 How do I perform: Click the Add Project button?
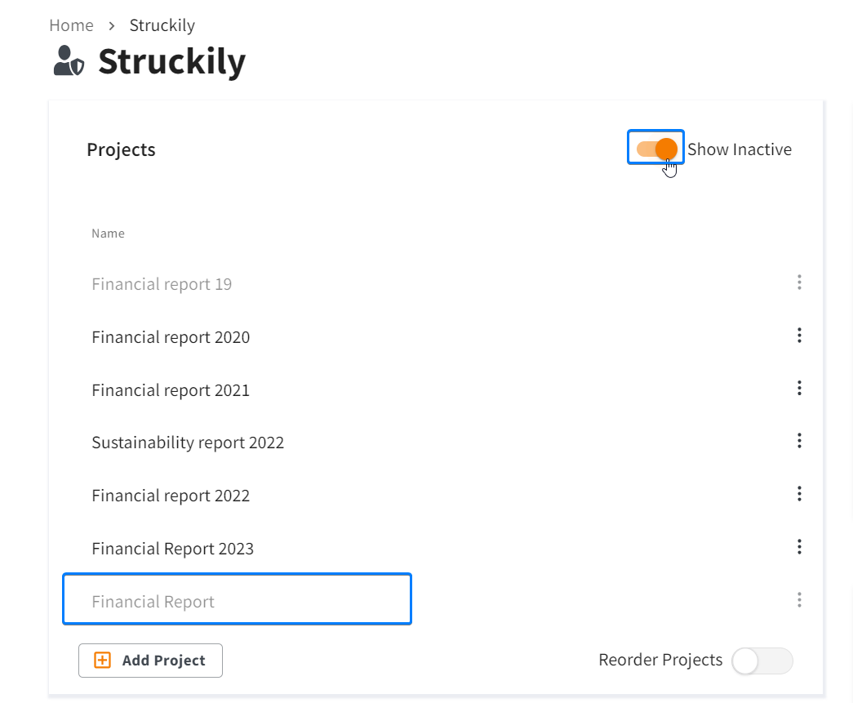tap(150, 661)
